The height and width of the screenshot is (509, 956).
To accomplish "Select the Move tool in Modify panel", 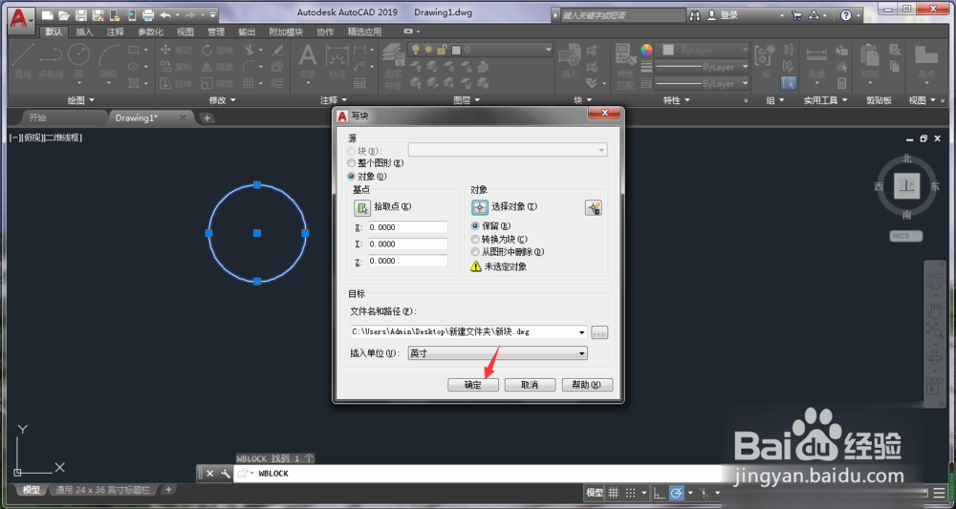I will (x=176, y=50).
